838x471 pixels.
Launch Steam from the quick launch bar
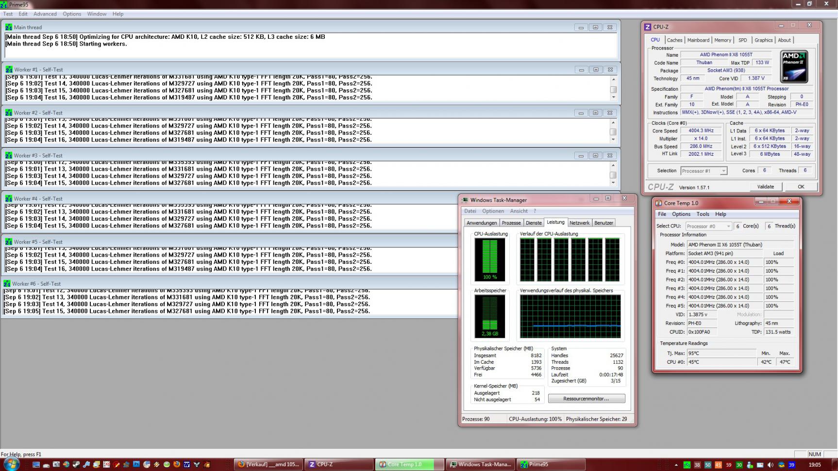point(76,465)
